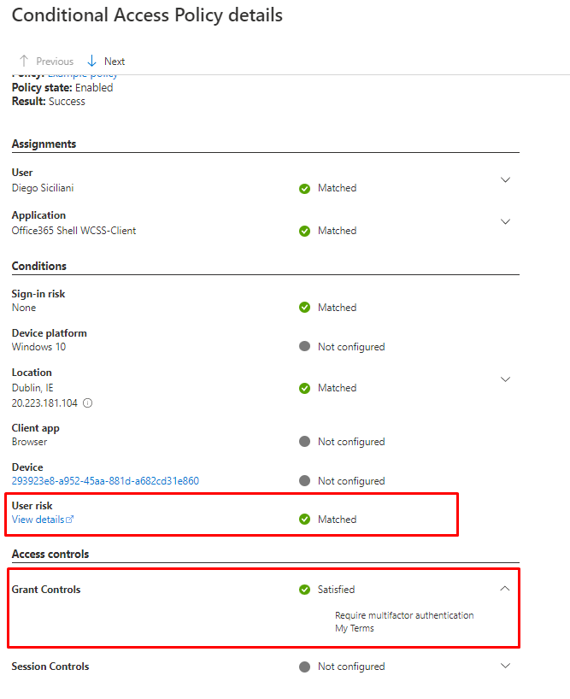Click green checkmark for Sign-in risk
This screenshot has width=570, height=699.
point(304,308)
